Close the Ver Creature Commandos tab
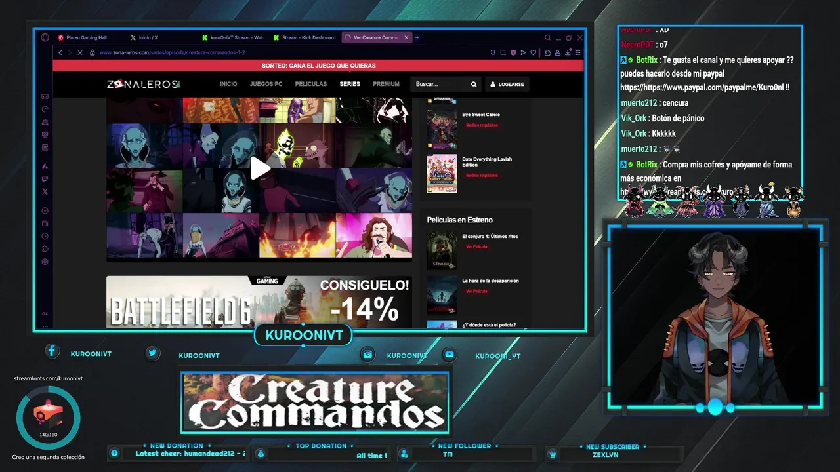This screenshot has height=472, width=840. click(406, 37)
